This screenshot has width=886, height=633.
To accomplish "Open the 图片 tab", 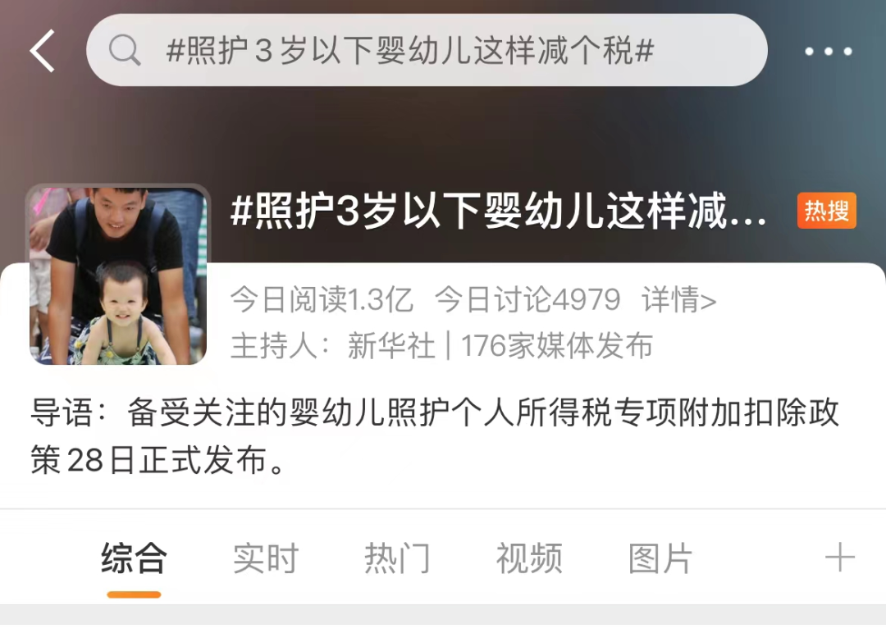I will tap(660, 558).
